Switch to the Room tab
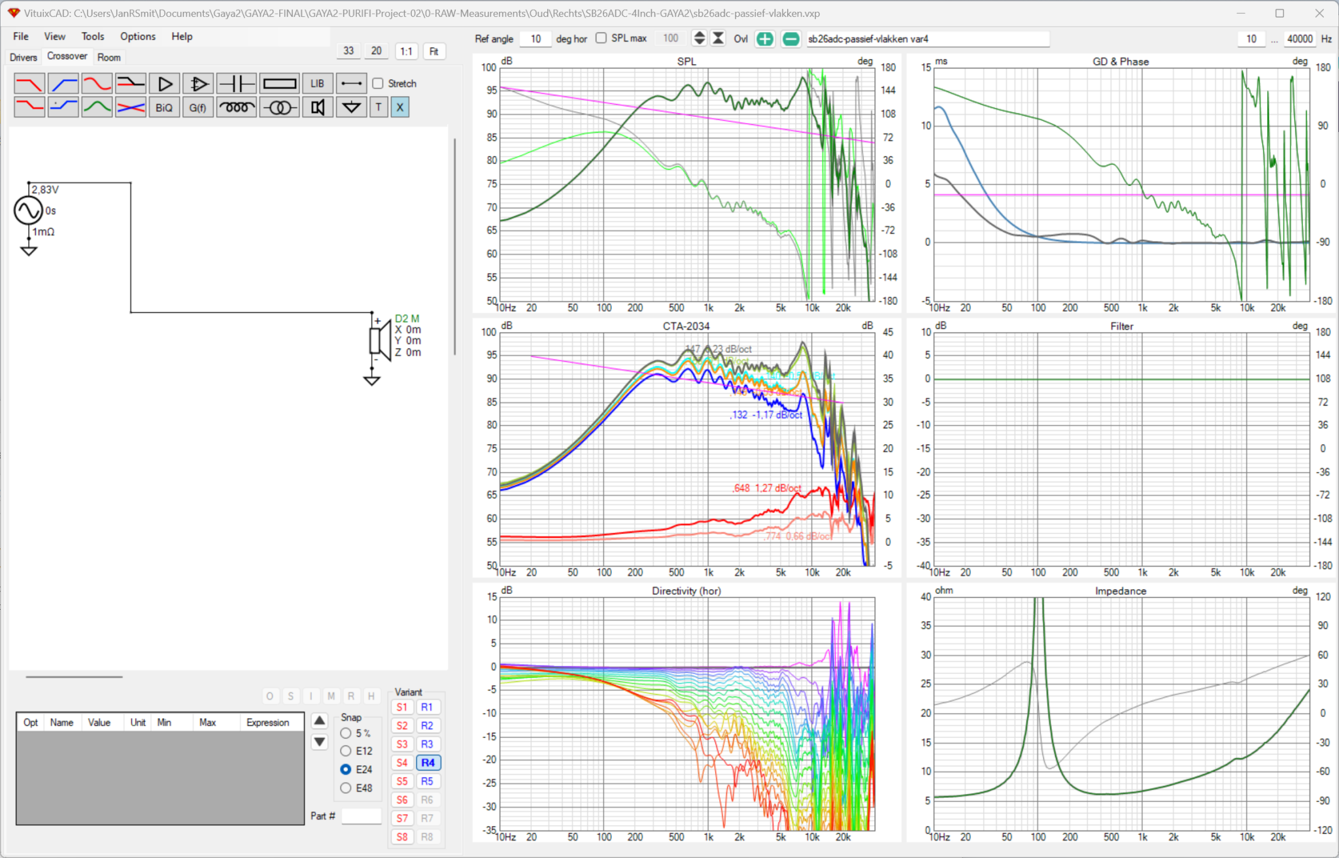The height and width of the screenshot is (858, 1339). [109, 58]
